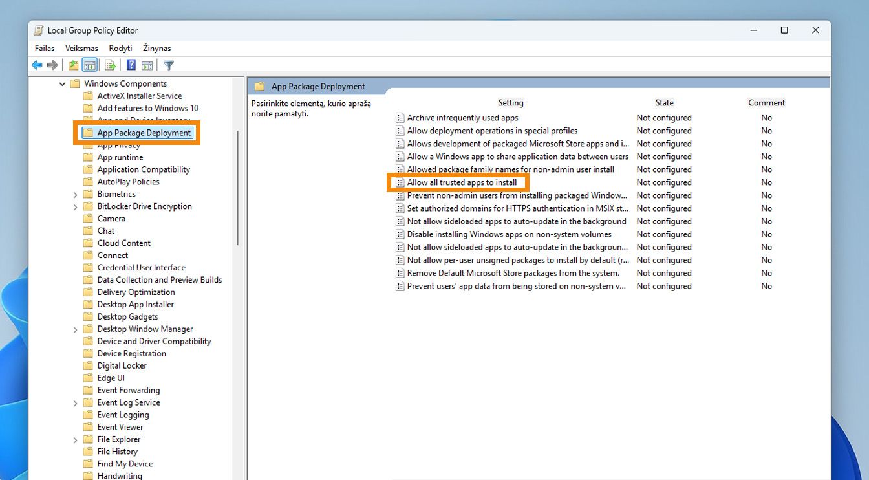This screenshot has width=869, height=480.
Task: Click the Back arrow toolbar icon
Action: 37,65
